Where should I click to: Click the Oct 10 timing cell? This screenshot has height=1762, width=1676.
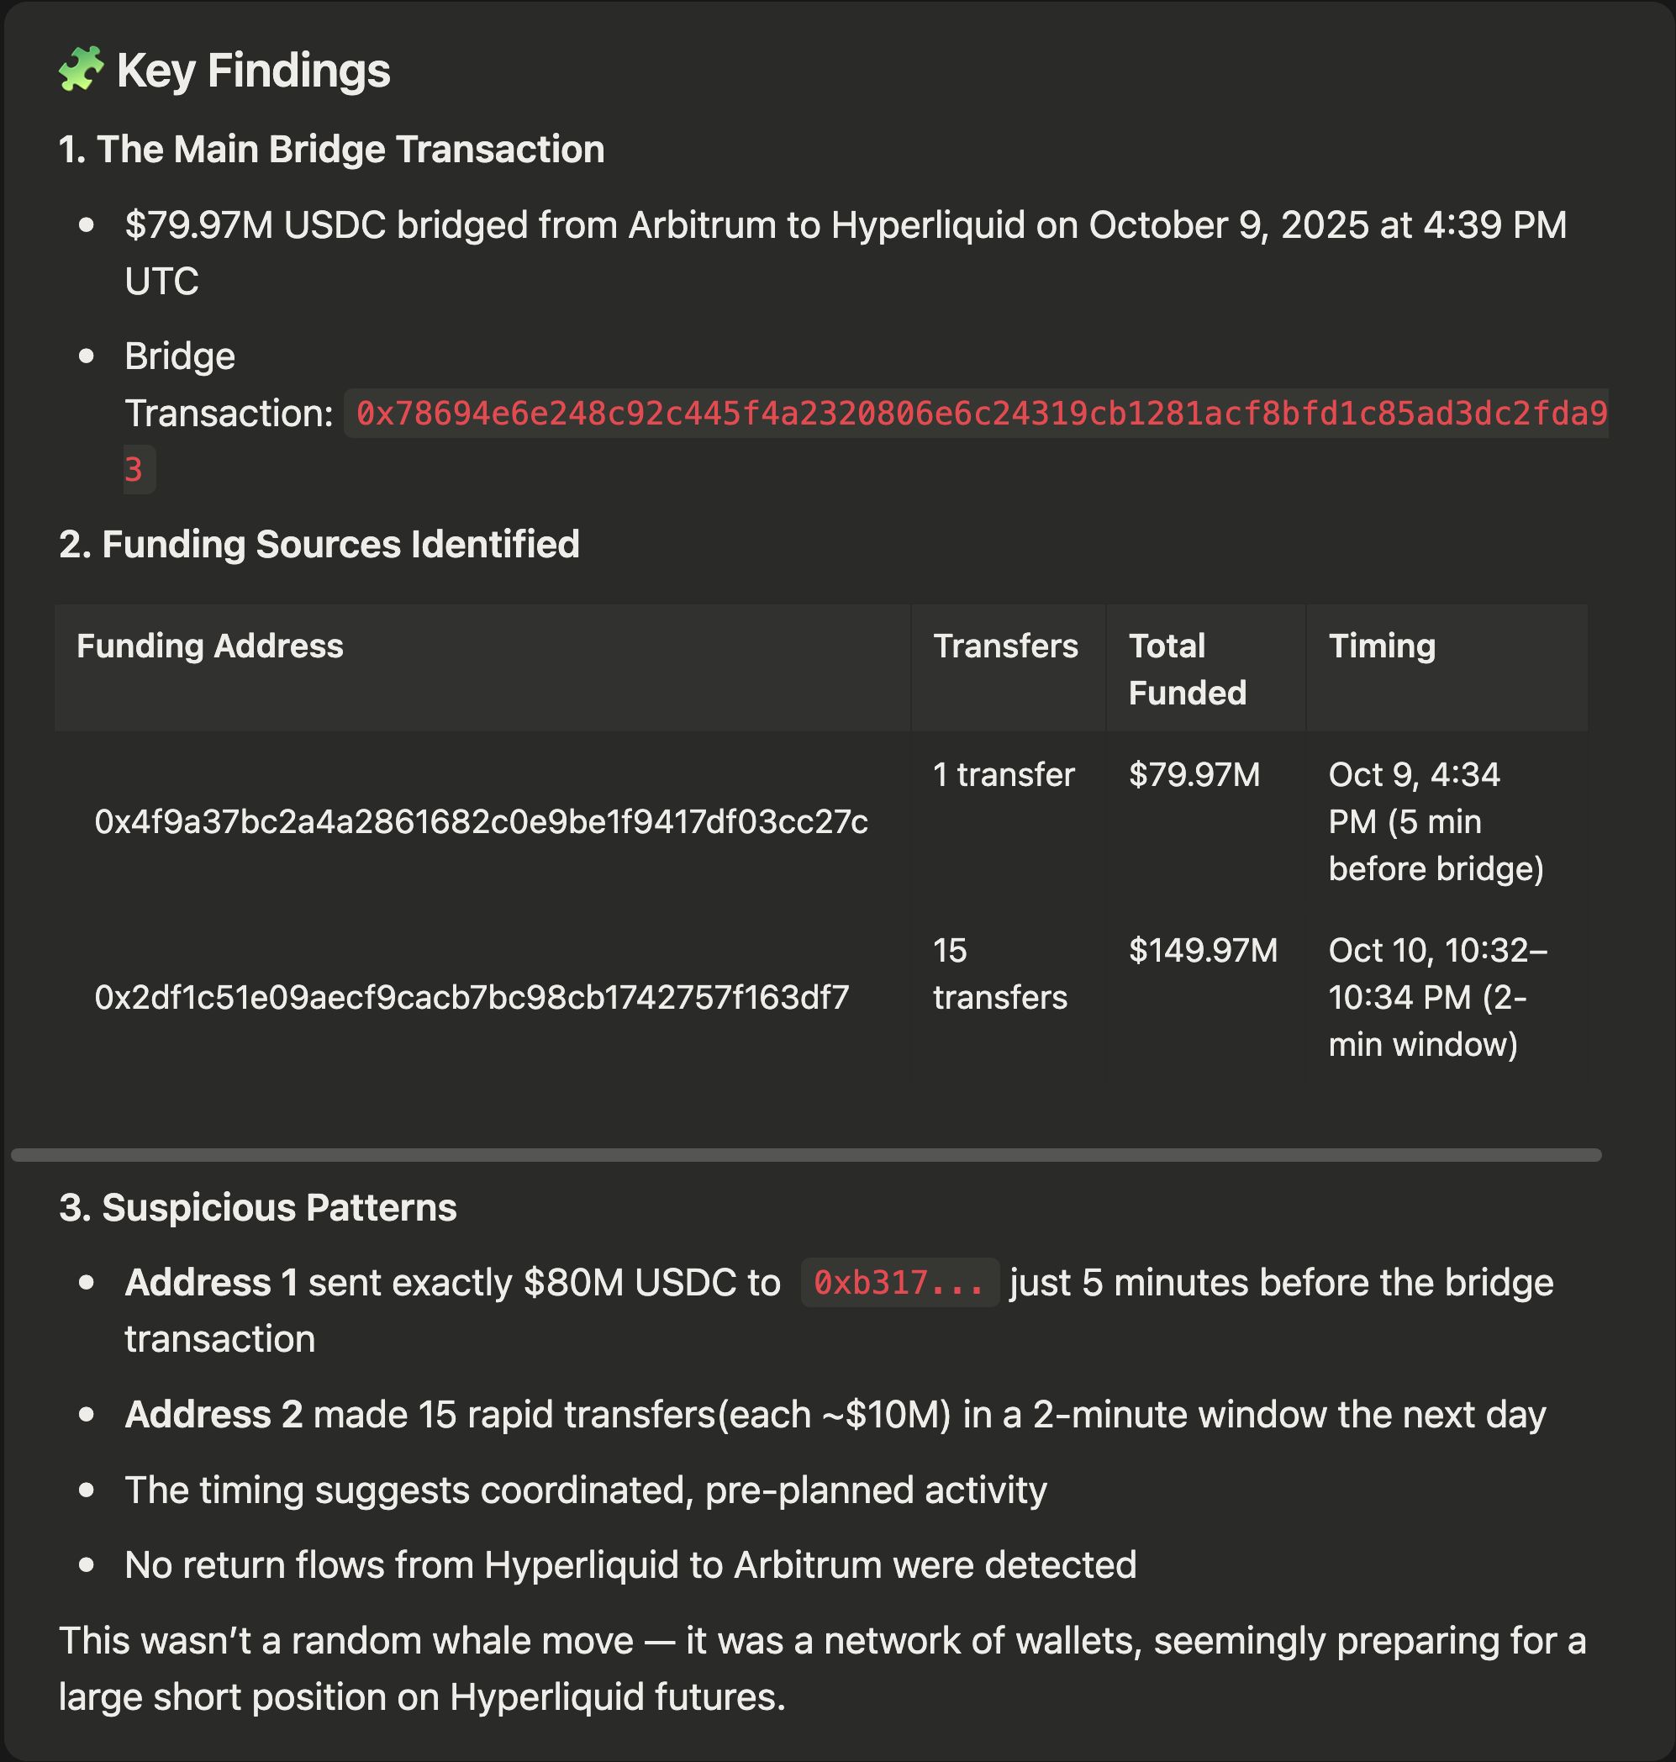[1436, 997]
